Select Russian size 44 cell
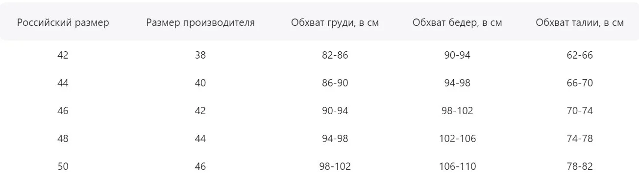This screenshot has height=185, width=639. pos(63,83)
